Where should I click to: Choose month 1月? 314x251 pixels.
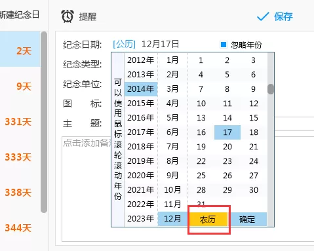[x=172, y=60]
